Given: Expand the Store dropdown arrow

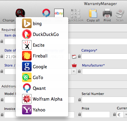Looking at the screenshot, I should point(74,71).
